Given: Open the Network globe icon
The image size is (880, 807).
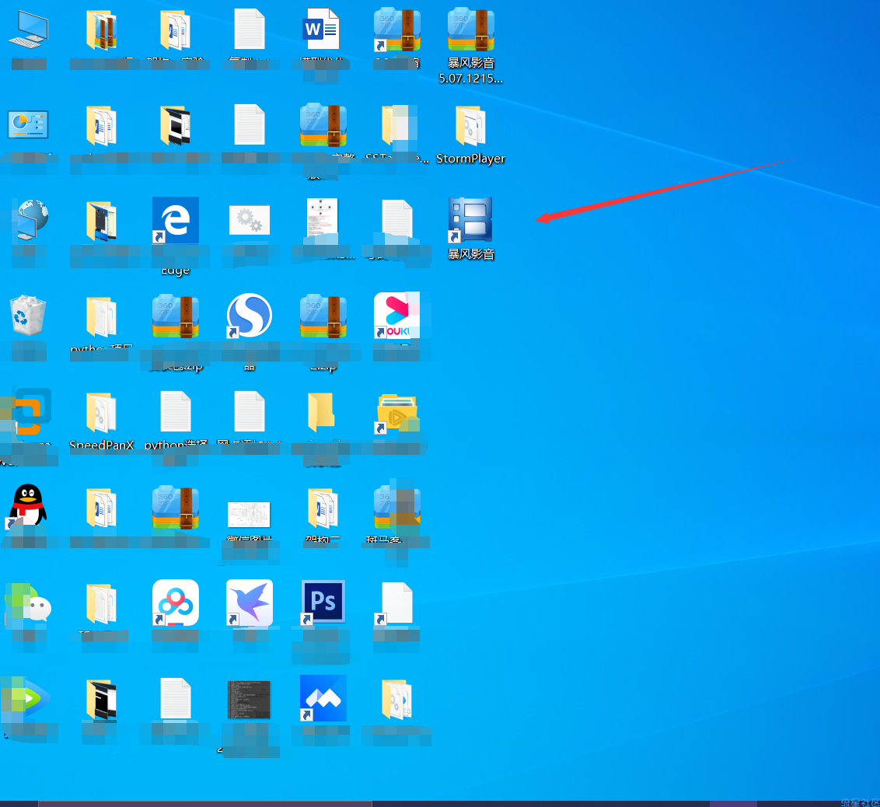Looking at the screenshot, I should 31,221.
